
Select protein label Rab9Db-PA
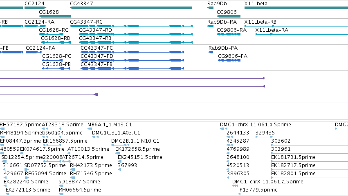223,48
